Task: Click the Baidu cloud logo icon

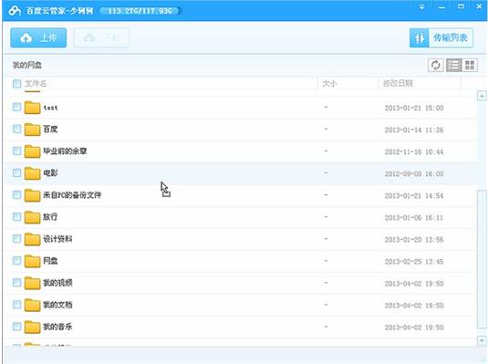Action: pyautogui.click(x=15, y=10)
